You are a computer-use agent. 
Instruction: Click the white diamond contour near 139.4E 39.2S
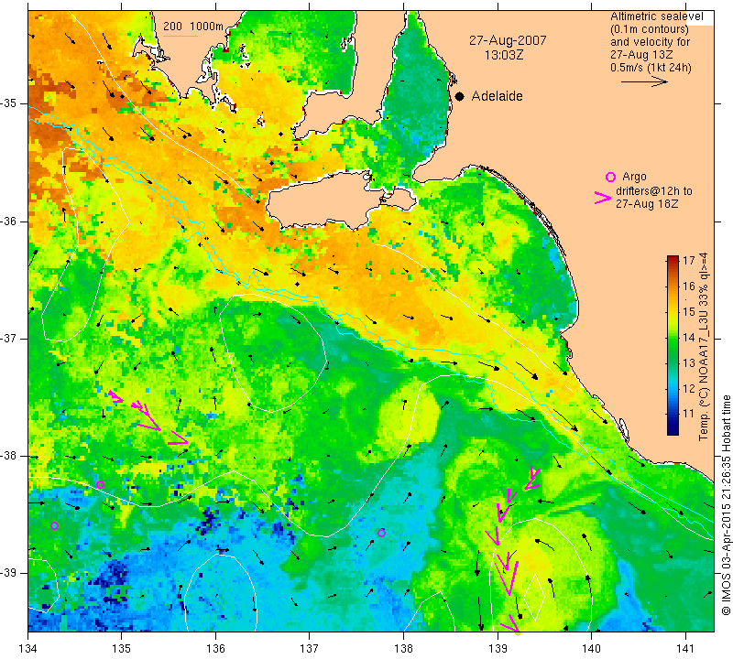pyautogui.click(x=534, y=597)
